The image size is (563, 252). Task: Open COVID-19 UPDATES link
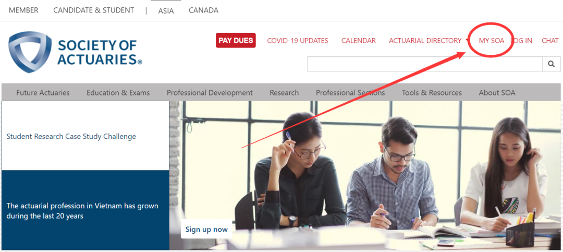298,41
